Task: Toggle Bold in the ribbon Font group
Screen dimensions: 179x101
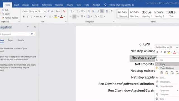Action: 24,17
